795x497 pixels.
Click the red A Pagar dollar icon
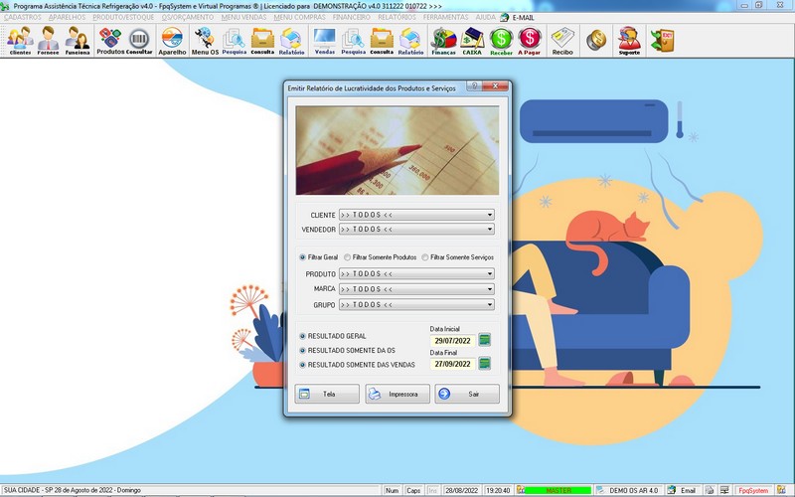(x=530, y=41)
